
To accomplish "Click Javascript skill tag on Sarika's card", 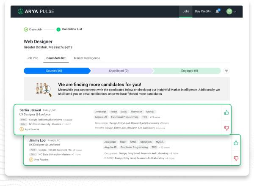I will 100,112.
